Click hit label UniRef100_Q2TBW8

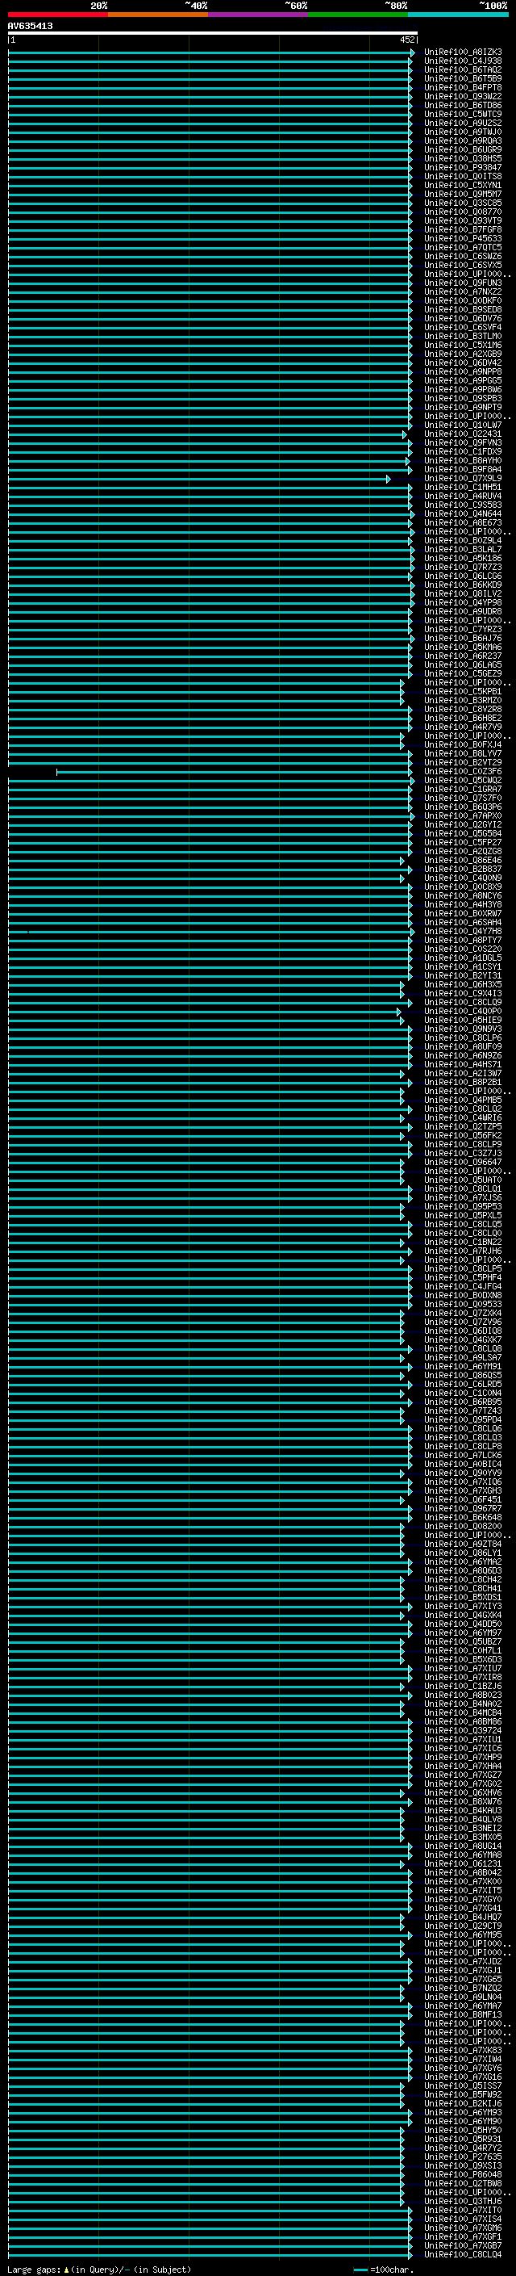[x=462, y=2183]
